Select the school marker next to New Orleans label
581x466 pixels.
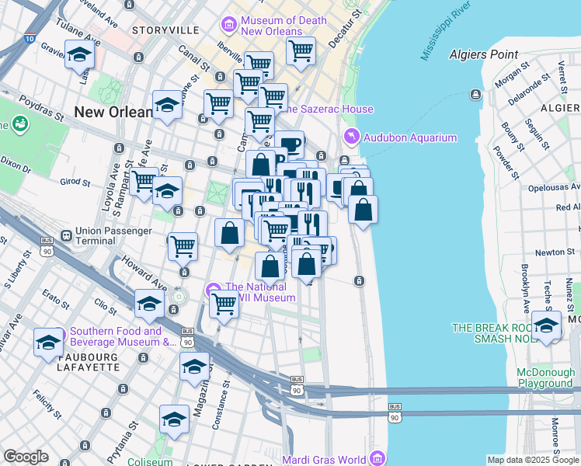(x=167, y=106)
